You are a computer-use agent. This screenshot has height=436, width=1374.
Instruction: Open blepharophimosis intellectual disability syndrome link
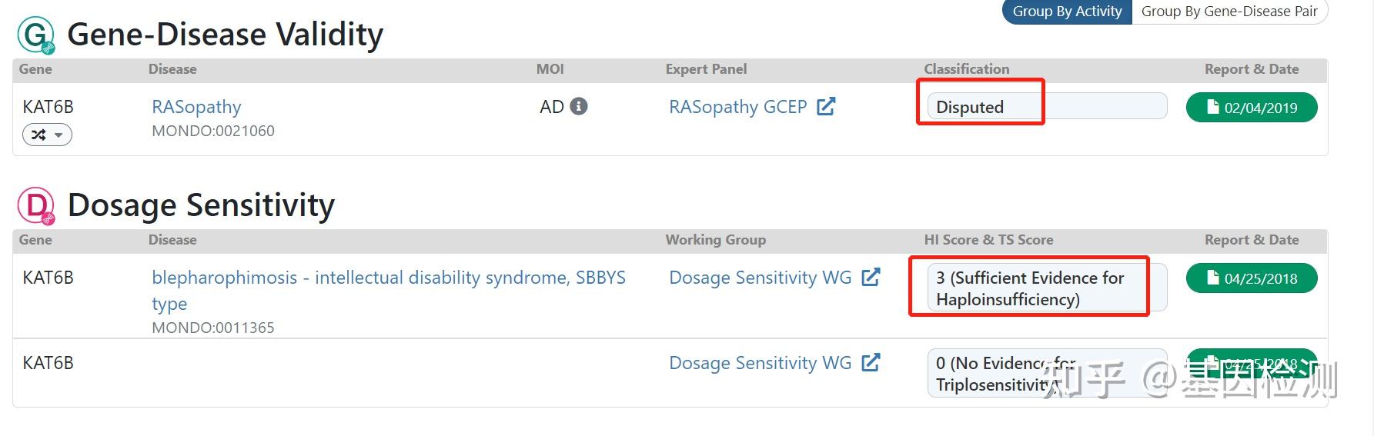(x=388, y=278)
